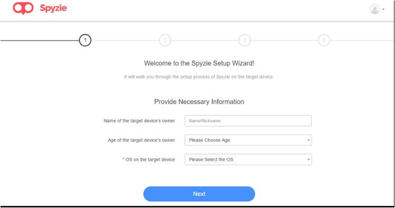Image resolution: width=395 pixels, height=208 pixels.
Task: Click the 'Provide Necessary Information' heading
Action: pos(199,102)
